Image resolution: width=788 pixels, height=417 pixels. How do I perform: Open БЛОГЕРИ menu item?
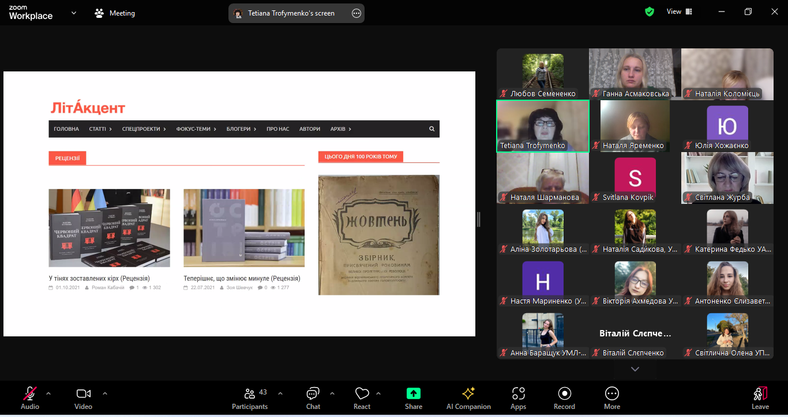241,129
